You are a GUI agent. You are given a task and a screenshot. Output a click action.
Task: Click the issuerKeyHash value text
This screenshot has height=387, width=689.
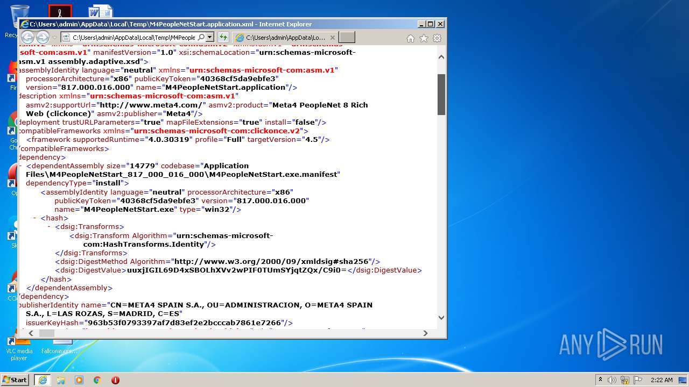[184, 322]
